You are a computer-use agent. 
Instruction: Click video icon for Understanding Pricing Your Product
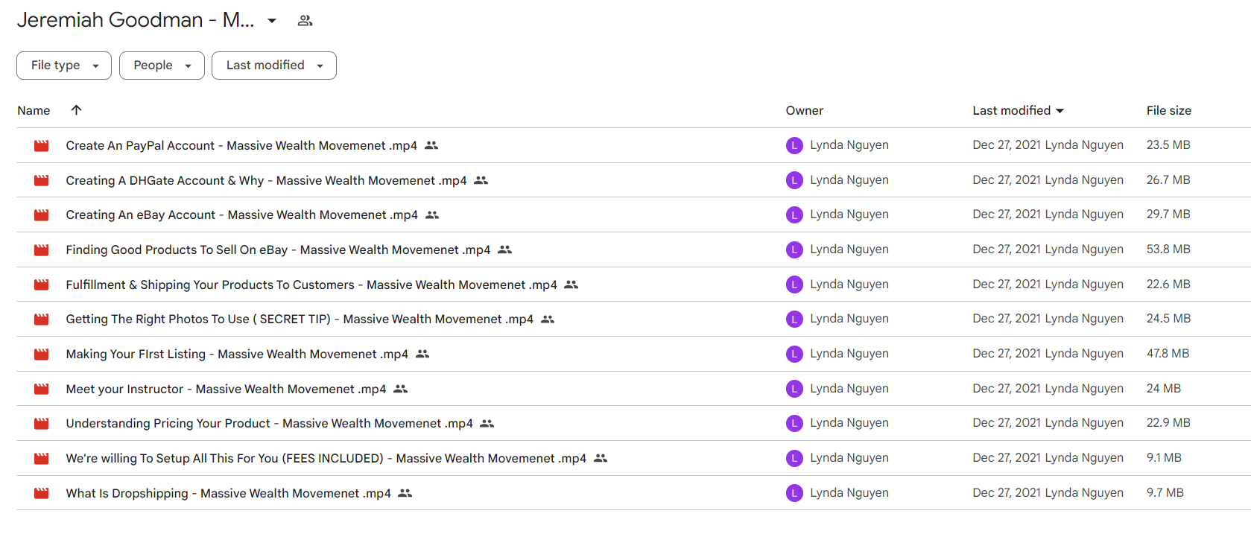(x=42, y=424)
